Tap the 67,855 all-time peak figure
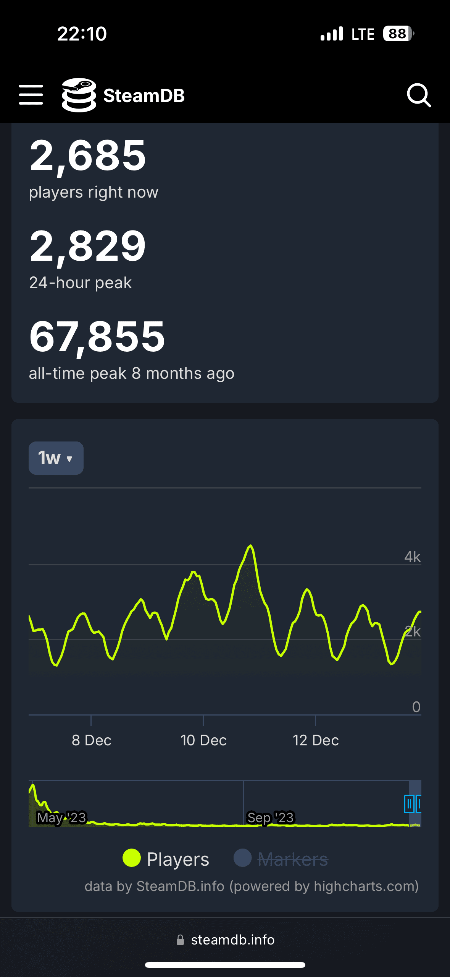 (97, 337)
